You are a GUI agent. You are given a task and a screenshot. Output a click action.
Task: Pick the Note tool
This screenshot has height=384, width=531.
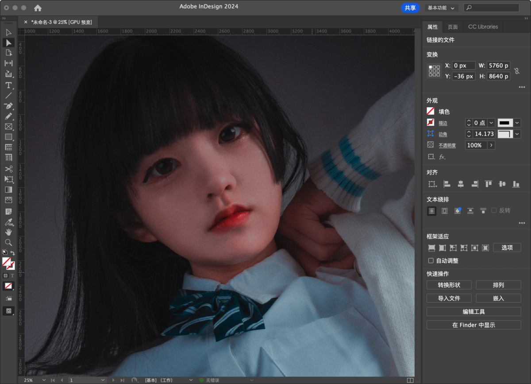(8, 212)
